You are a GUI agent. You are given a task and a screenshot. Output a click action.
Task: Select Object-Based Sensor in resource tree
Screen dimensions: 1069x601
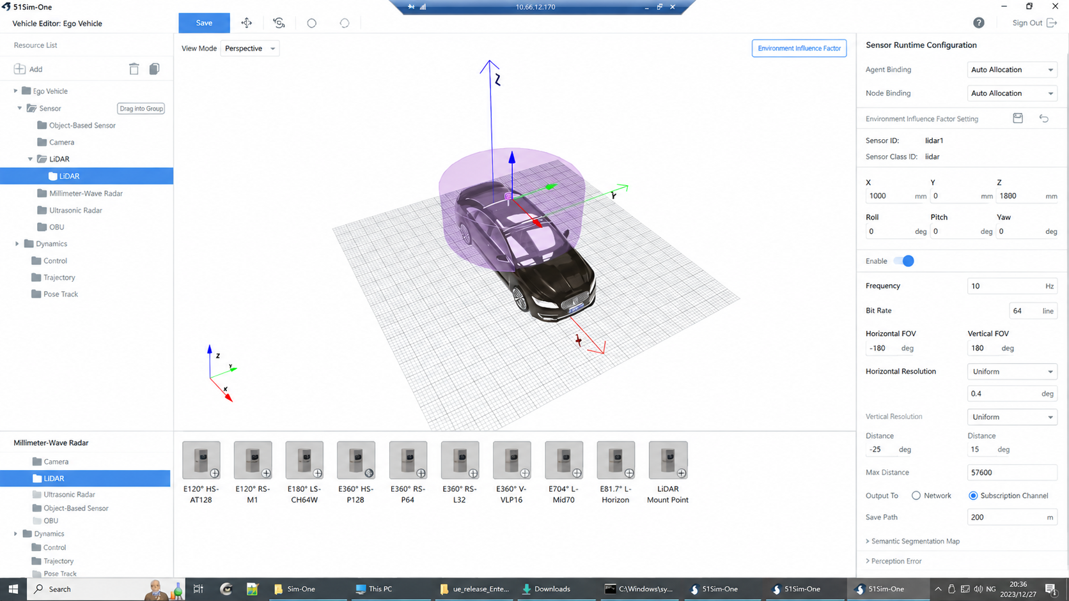tap(82, 125)
